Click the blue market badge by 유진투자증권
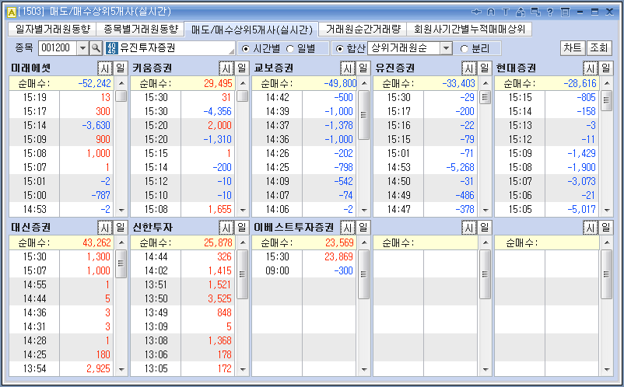 (111, 48)
